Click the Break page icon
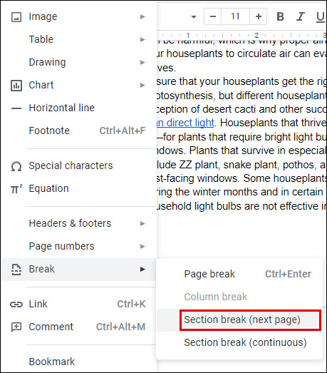This screenshot has height=373, width=327. [x=16, y=270]
